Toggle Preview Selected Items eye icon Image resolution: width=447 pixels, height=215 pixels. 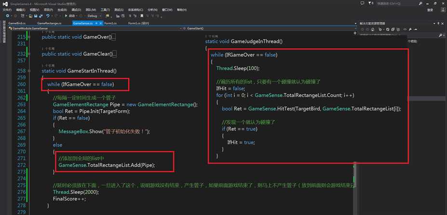(x=405, y=29)
